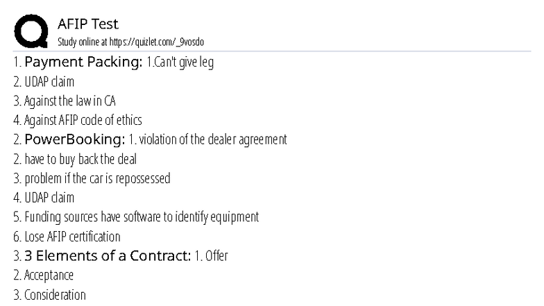Select the text have to buy back the deal

click(x=75, y=160)
